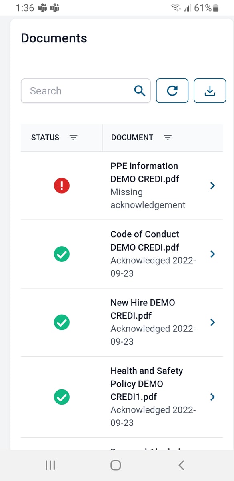Image resolution: width=234 pixels, height=481 pixels.
Task: Tap the red missing acknowledgement alert icon
Action: (62, 185)
